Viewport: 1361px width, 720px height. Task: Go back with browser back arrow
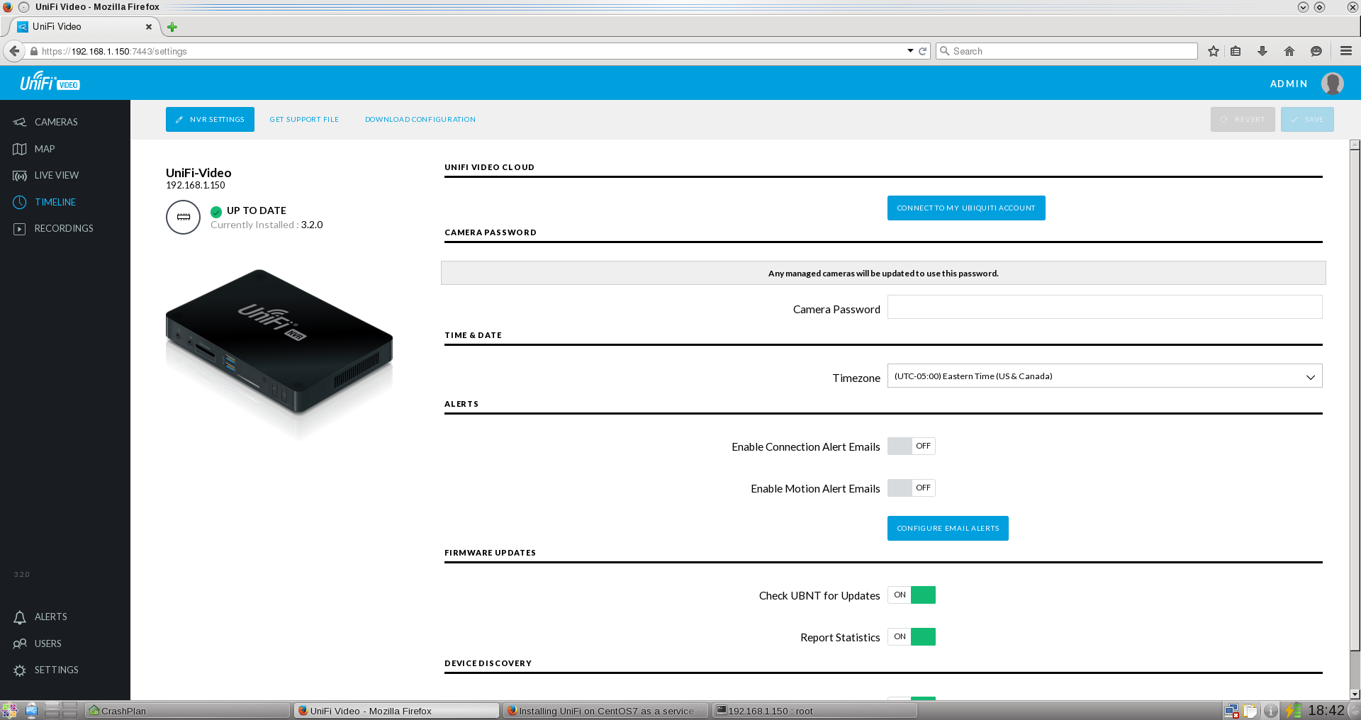point(14,51)
